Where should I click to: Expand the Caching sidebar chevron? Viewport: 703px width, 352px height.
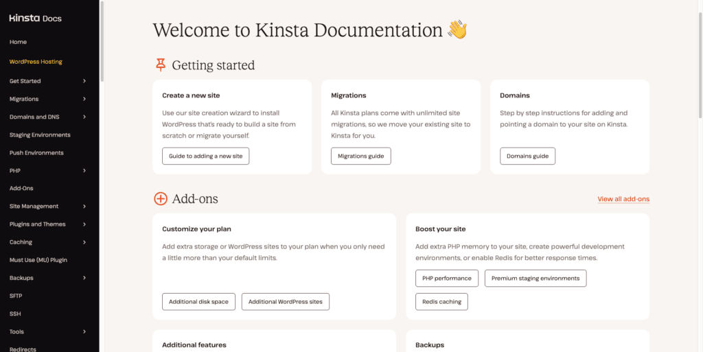(x=84, y=242)
